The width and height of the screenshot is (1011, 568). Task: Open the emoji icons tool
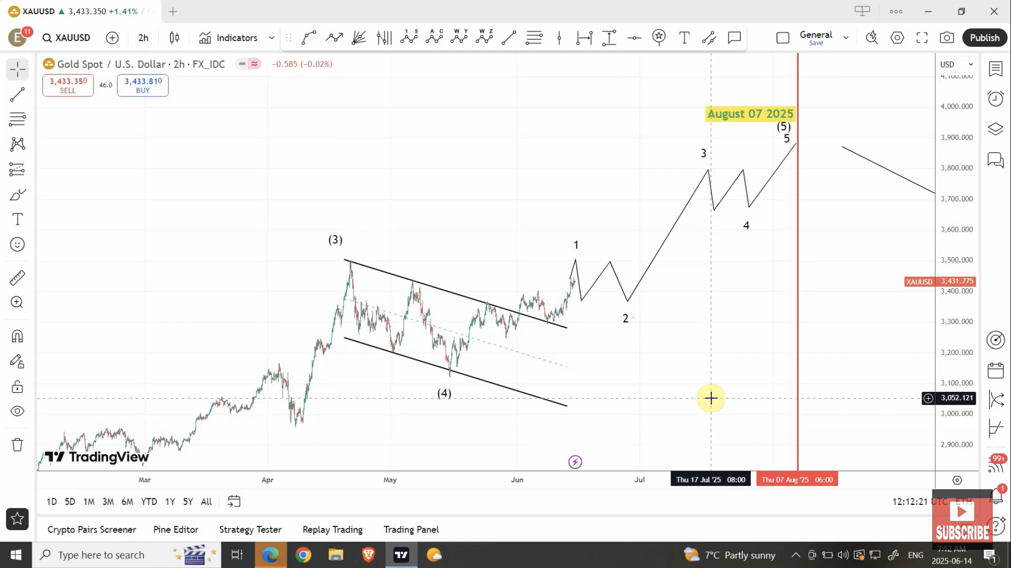17,244
